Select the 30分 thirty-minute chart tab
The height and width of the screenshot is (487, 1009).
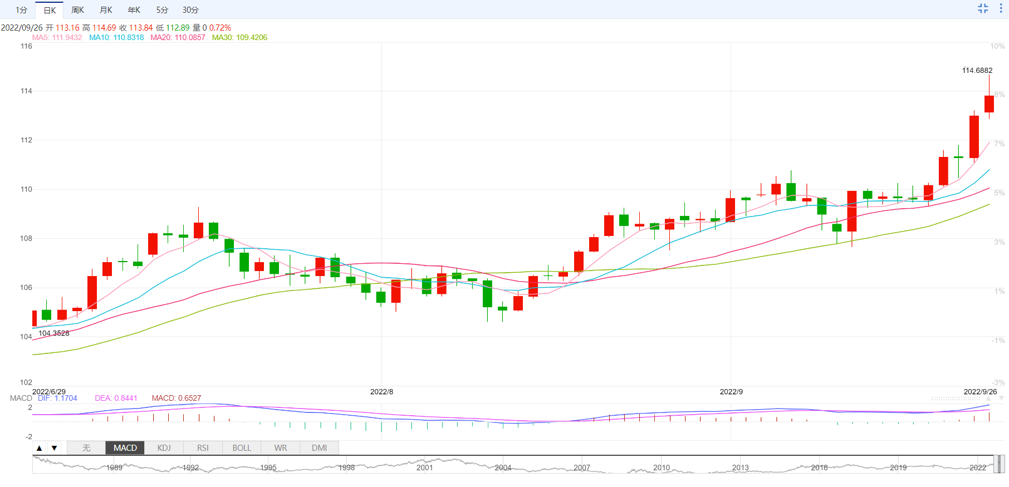click(x=190, y=10)
